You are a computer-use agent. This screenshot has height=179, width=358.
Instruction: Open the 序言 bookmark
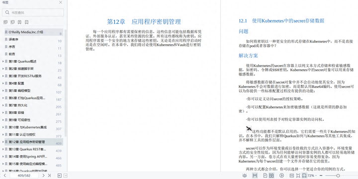[34, 47]
